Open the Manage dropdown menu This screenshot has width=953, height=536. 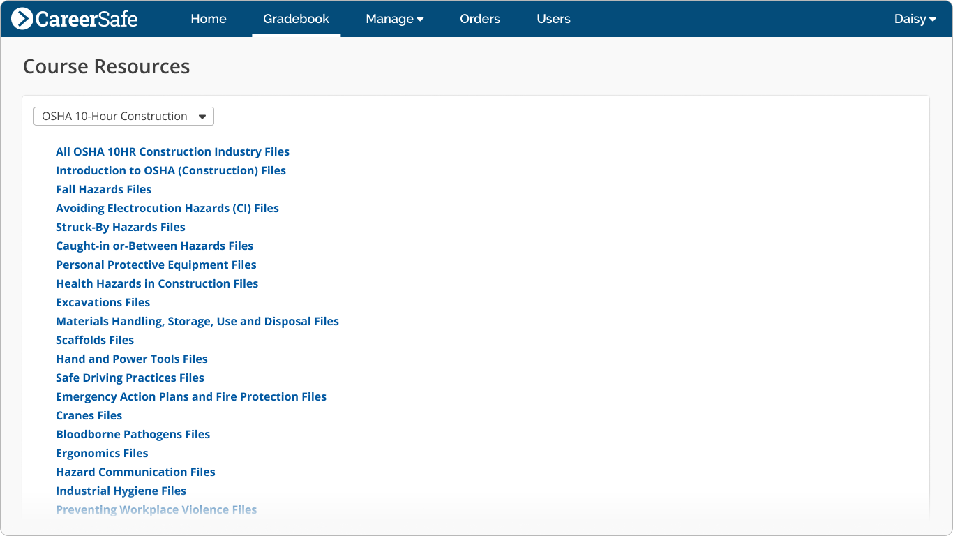(x=394, y=19)
